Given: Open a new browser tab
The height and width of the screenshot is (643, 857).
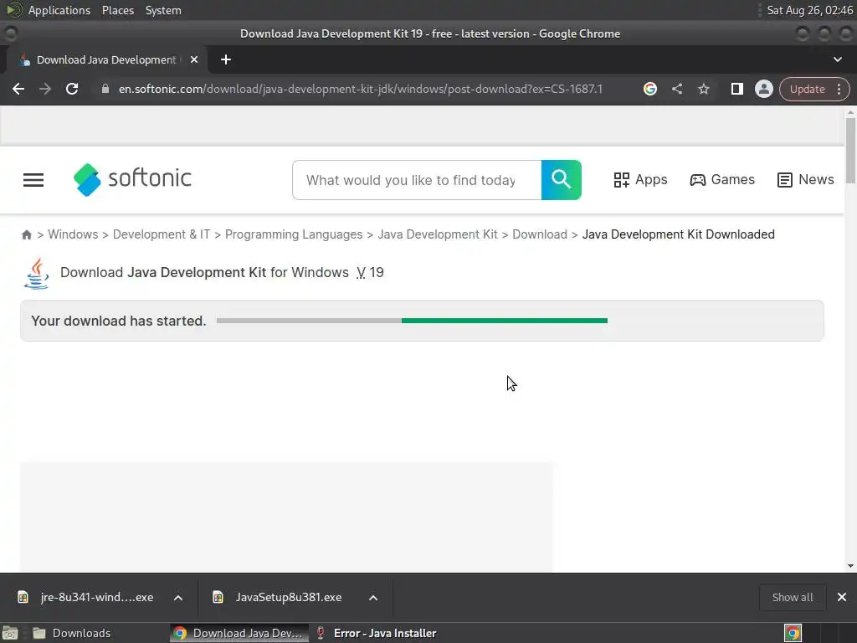Looking at the screenshot, I should click(226, 59).
